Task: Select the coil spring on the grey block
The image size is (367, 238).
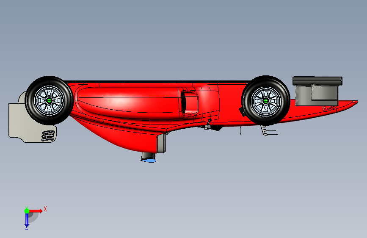Action: pos(48,136)
